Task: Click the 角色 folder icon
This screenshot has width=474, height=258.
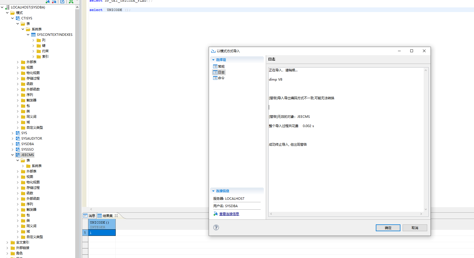Action: coord(13,253)
